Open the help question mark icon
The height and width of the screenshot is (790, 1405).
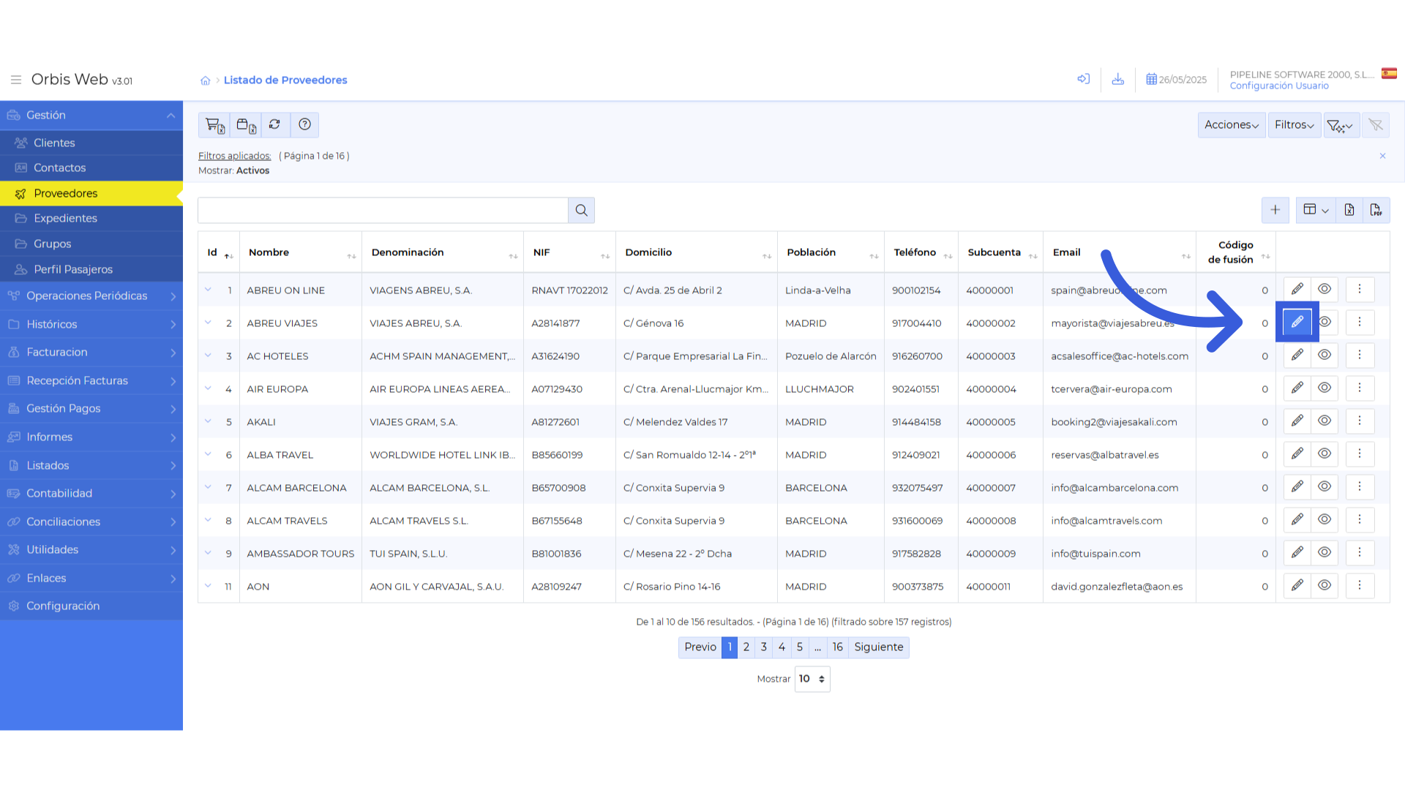coord(305,125)
